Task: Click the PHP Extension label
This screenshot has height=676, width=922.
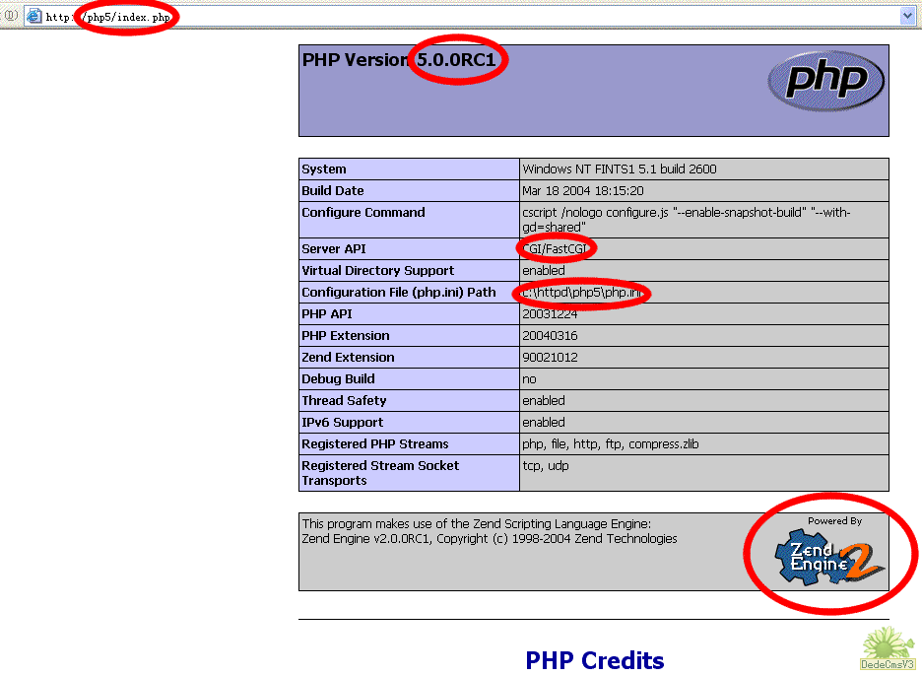Action: point(346,336)
